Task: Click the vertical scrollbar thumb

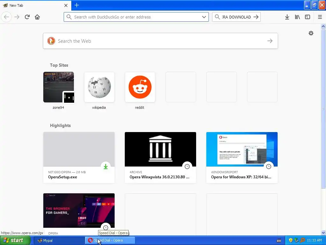Action: pyautogui.click(x=323, y=108)
